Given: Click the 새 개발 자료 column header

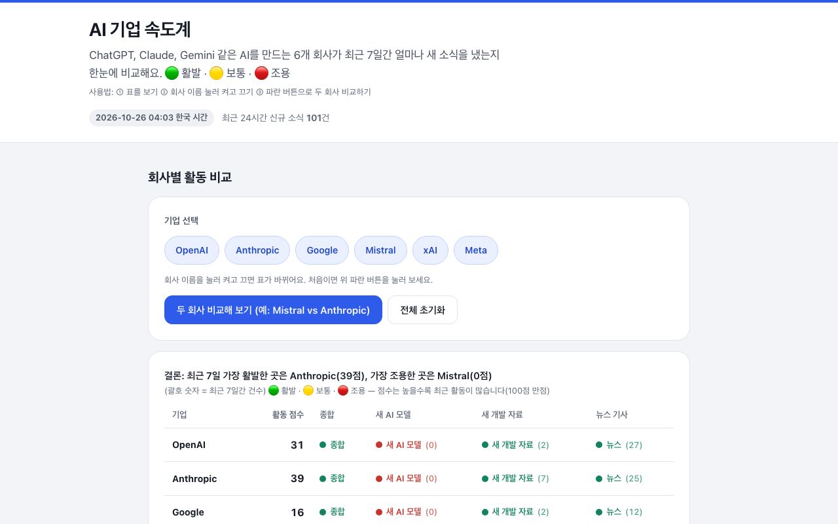Looking at the screenshot, I should click(502, 415).
